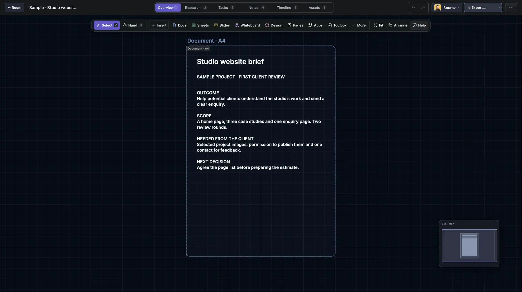
Task: Add a Docs element
Action: pos(180,25)
